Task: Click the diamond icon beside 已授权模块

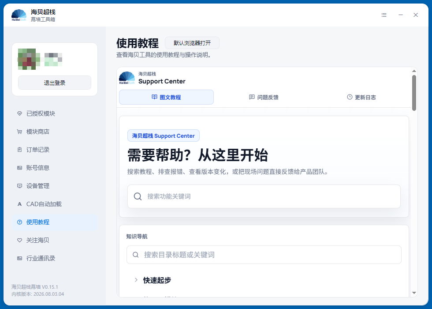Action: point(19,113)
